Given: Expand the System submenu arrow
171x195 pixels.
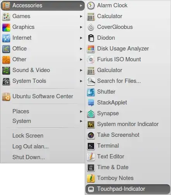Looking at the screenshot, I should click(x=81, y=121).
